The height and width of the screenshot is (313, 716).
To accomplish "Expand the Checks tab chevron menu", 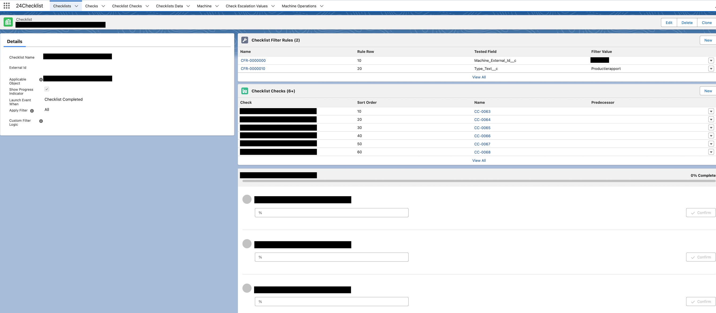I will pos(103,6).
